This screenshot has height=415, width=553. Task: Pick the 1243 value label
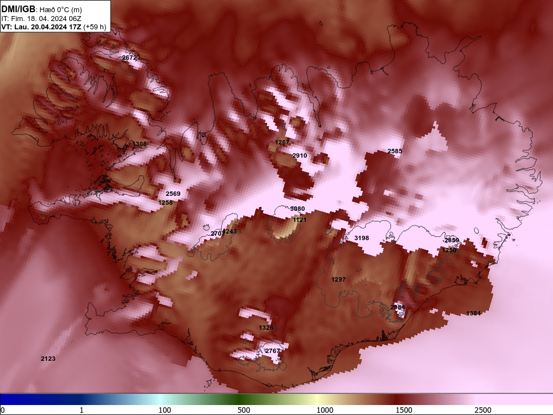pos(230,231)
